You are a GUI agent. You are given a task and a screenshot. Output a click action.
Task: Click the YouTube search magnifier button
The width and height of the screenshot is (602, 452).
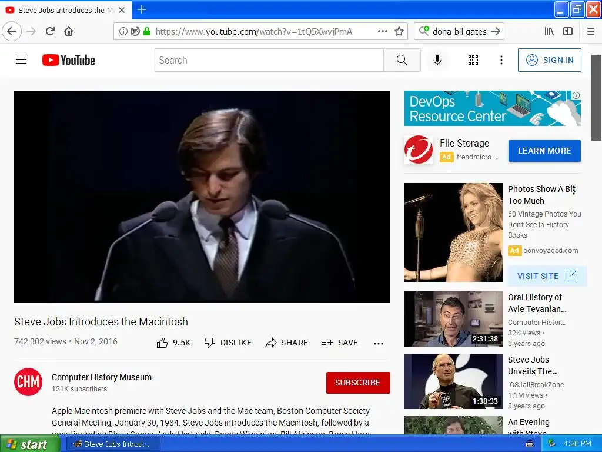pyautogui.click(x=402, y=60)
